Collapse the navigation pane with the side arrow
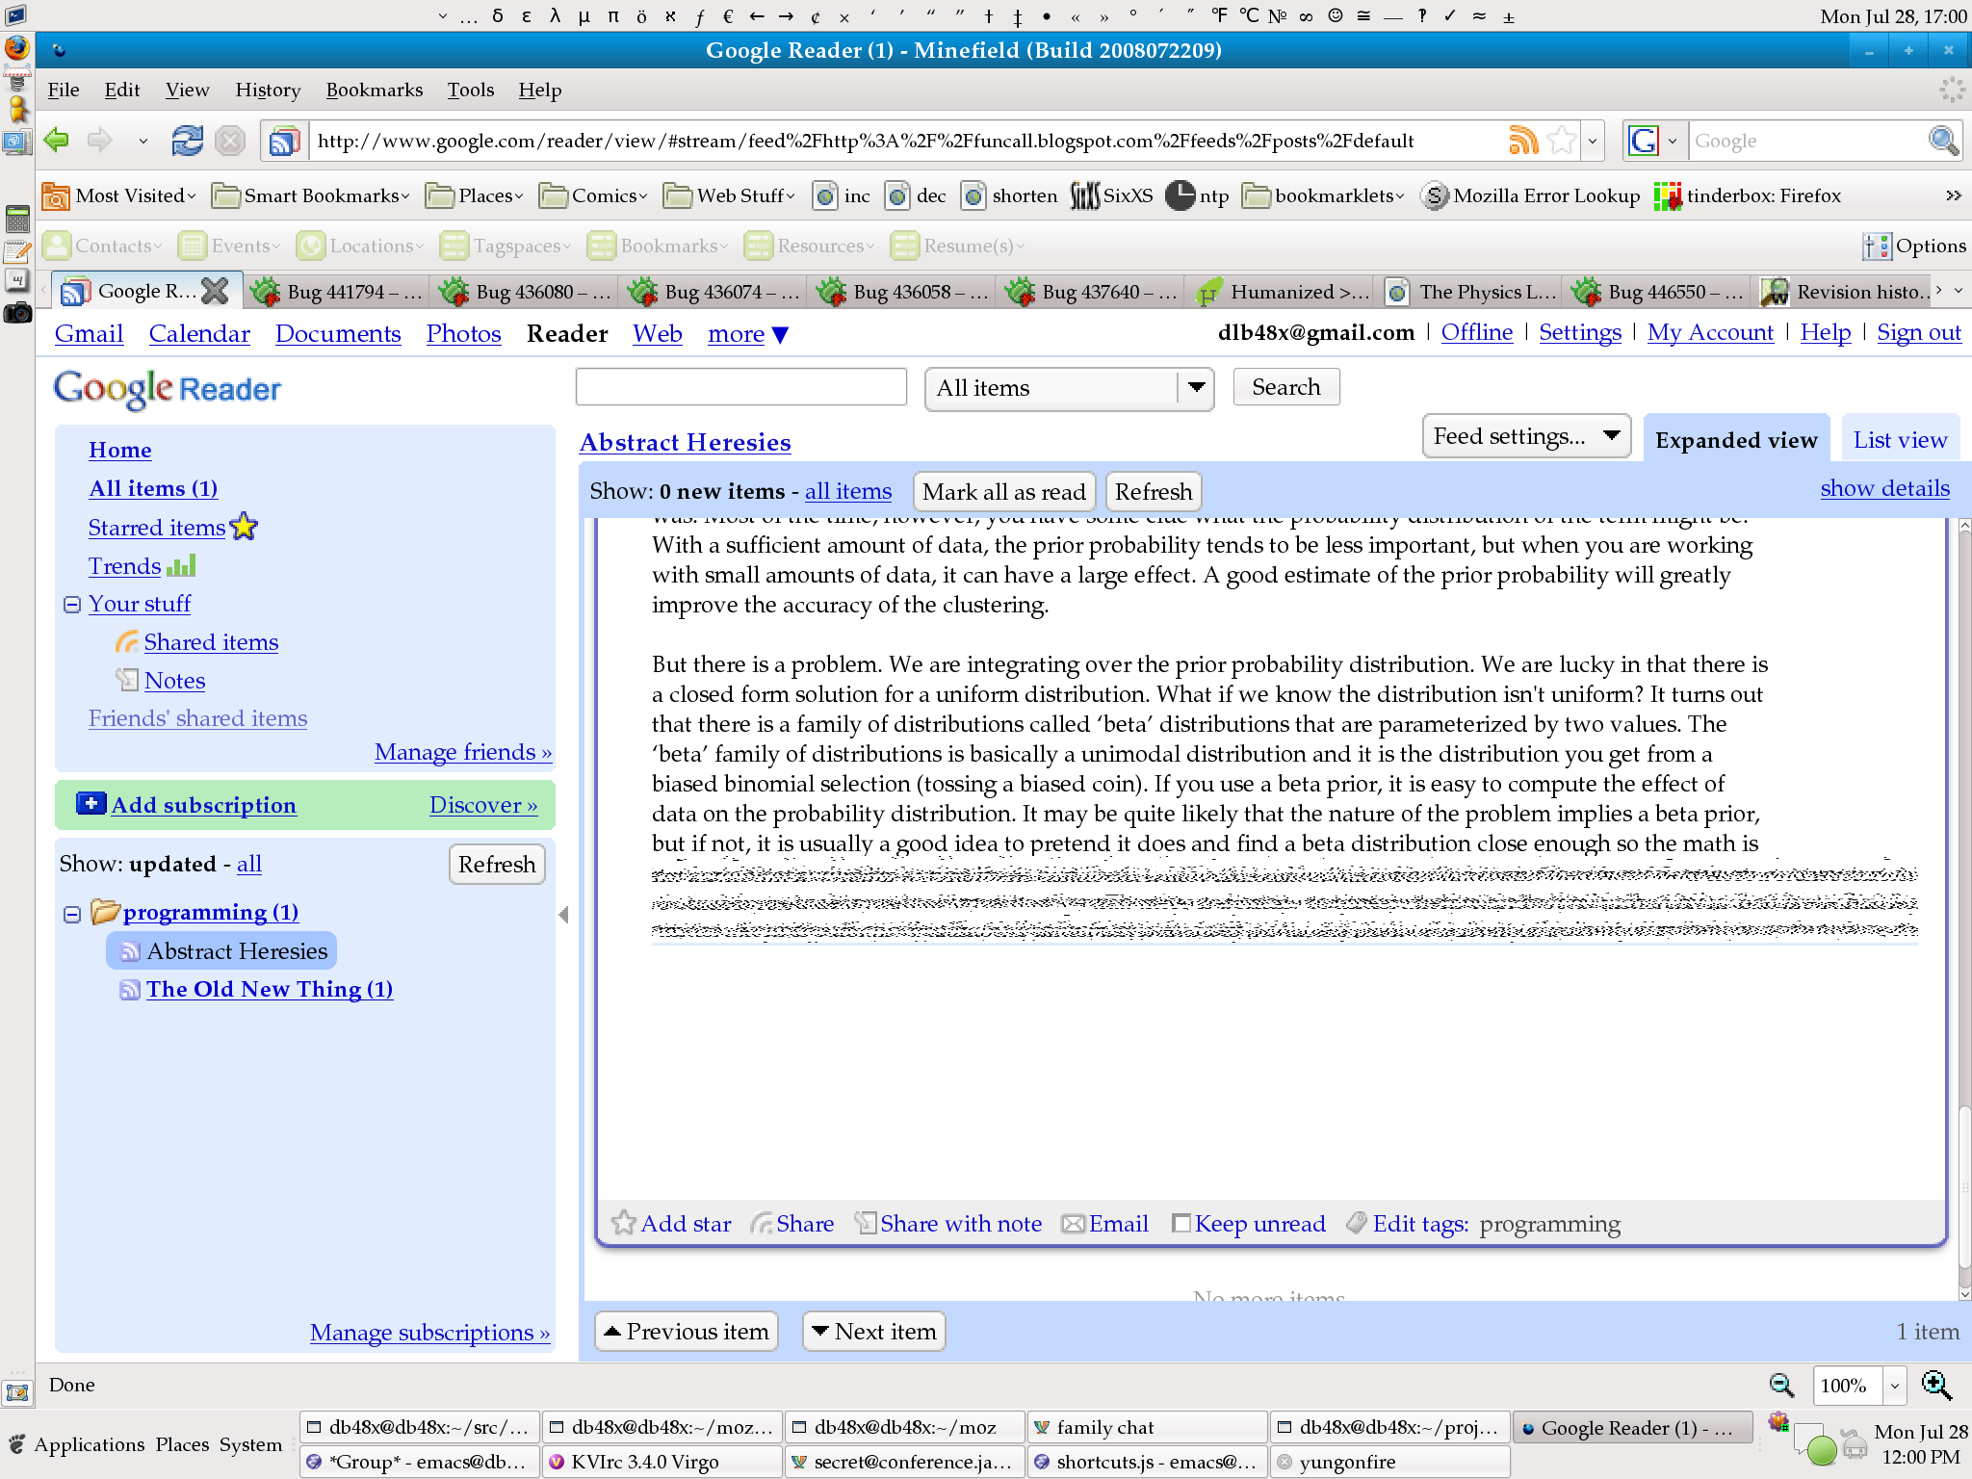The width and height of the screenshot is (1972, 1479). click(x=564, y=915)
